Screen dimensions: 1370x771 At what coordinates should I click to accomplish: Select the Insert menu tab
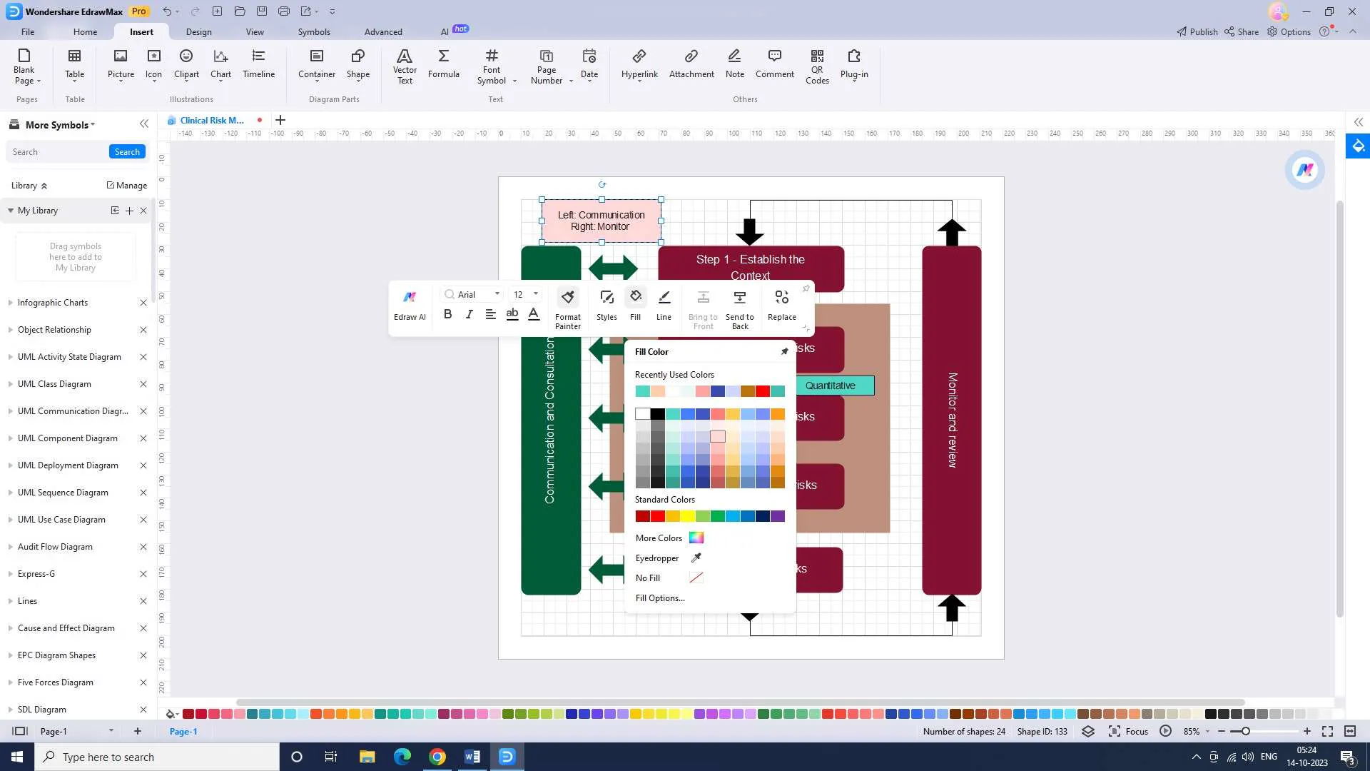141,31
